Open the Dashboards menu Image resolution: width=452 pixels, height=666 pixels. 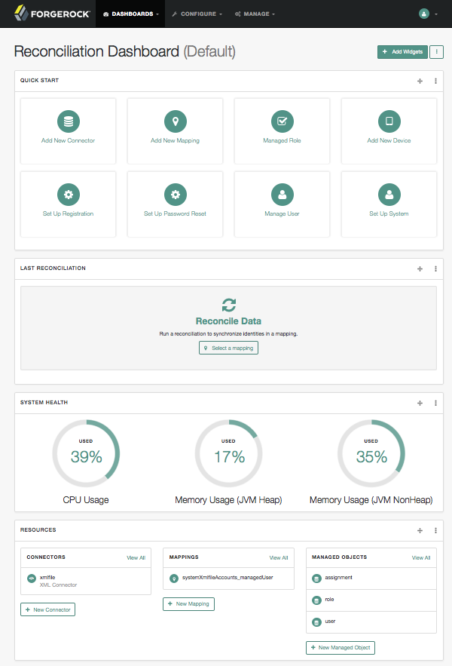point(130,14)
